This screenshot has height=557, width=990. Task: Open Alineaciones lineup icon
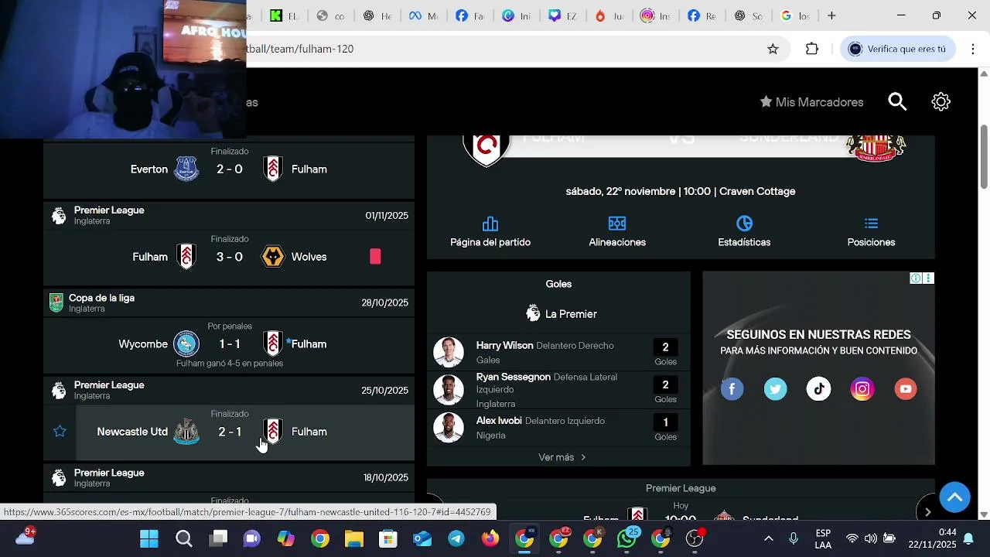617,224
